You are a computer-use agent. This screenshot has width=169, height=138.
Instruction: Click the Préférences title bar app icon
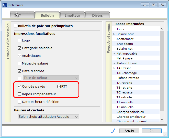[5, 5]
